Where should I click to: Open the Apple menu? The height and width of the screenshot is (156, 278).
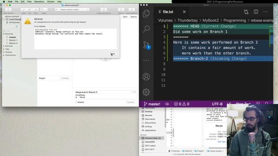tap(4, 2)
